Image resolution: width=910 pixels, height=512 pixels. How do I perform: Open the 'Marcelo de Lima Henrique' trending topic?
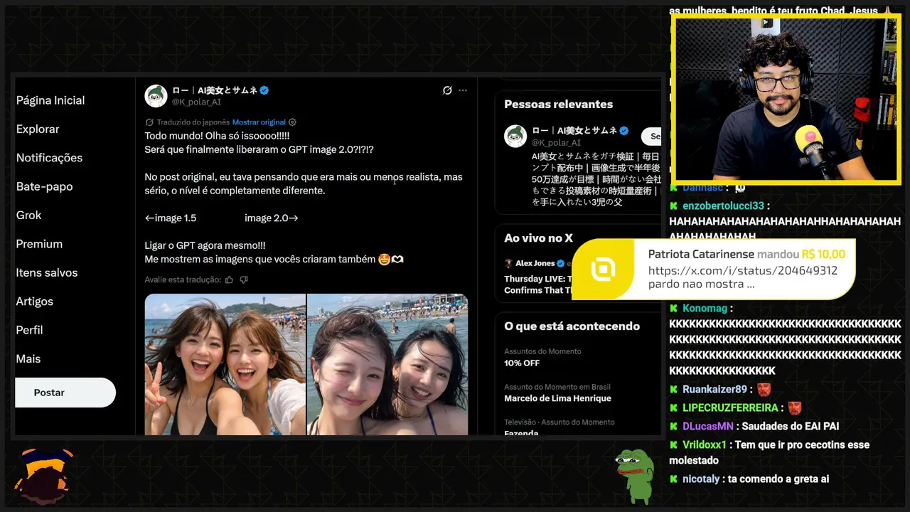(557, 398)
